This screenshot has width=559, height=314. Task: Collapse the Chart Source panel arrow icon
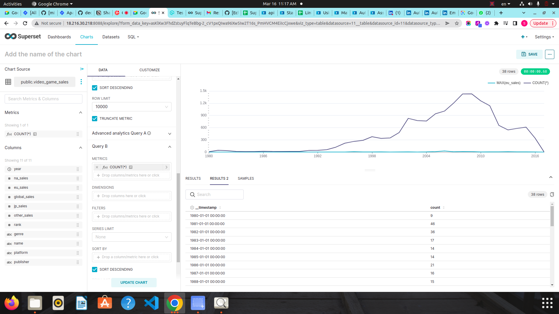pyautogui.click(x=82, y=69)
